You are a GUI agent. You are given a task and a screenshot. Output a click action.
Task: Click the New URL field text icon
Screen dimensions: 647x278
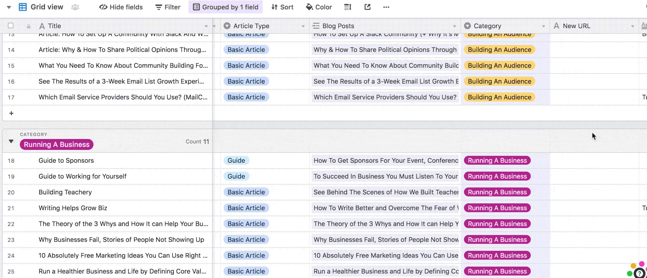click(557, 26)
